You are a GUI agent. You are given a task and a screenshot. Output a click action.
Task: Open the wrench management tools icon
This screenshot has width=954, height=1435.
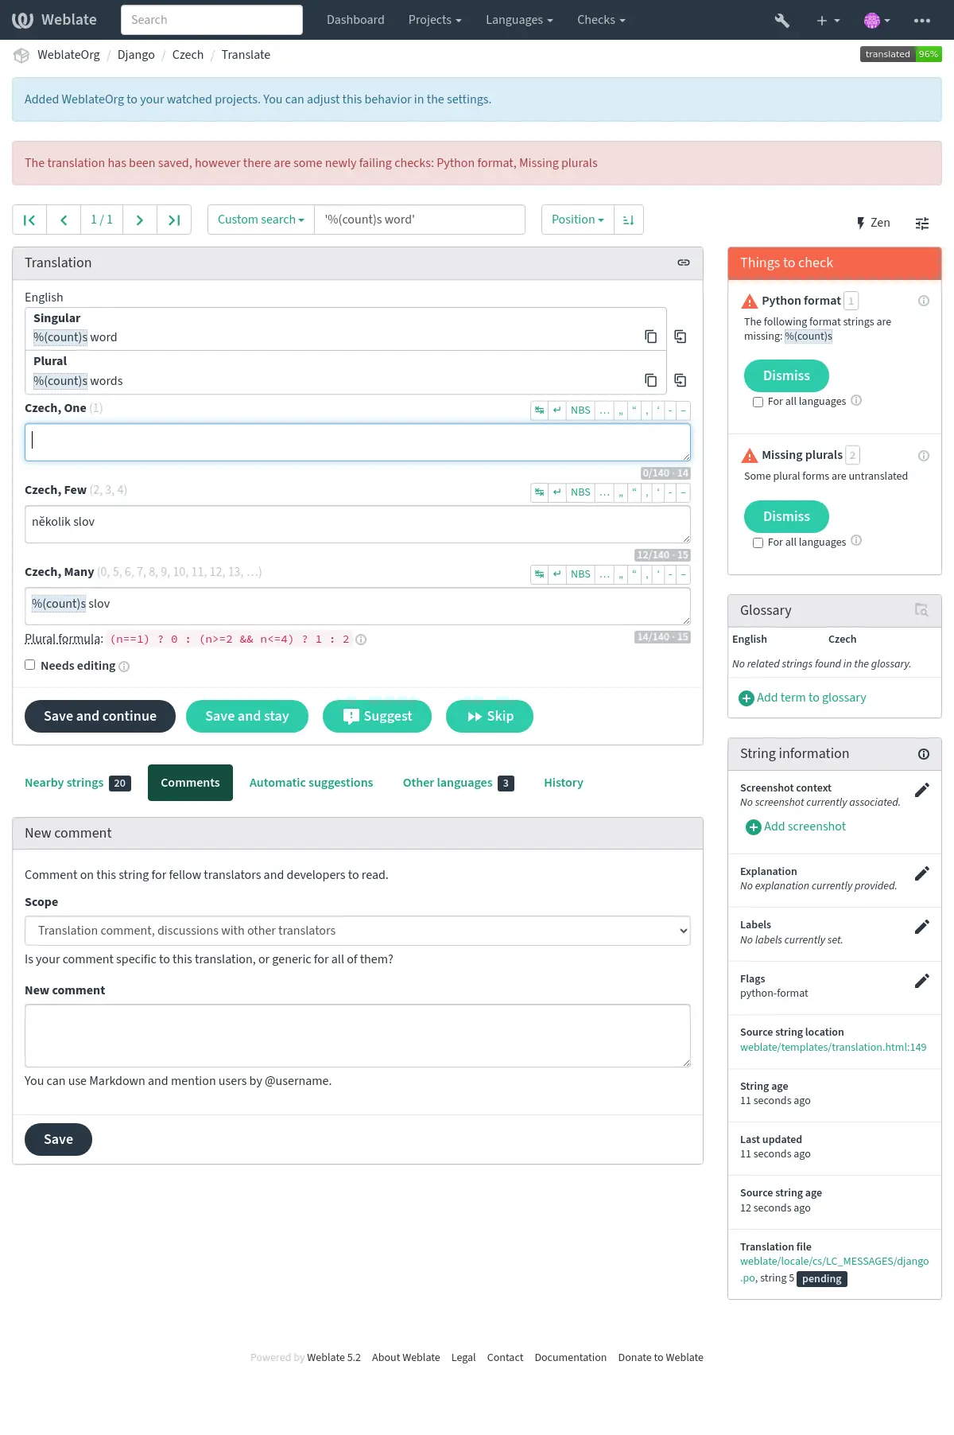[x=782, y=20]
